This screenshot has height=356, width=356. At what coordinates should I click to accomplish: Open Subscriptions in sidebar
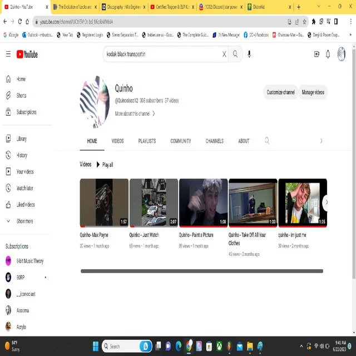pos(27,112)
